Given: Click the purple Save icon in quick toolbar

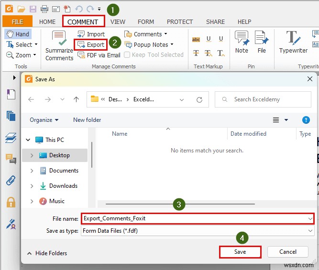Looking at the screenshot, I should point(33,9).
